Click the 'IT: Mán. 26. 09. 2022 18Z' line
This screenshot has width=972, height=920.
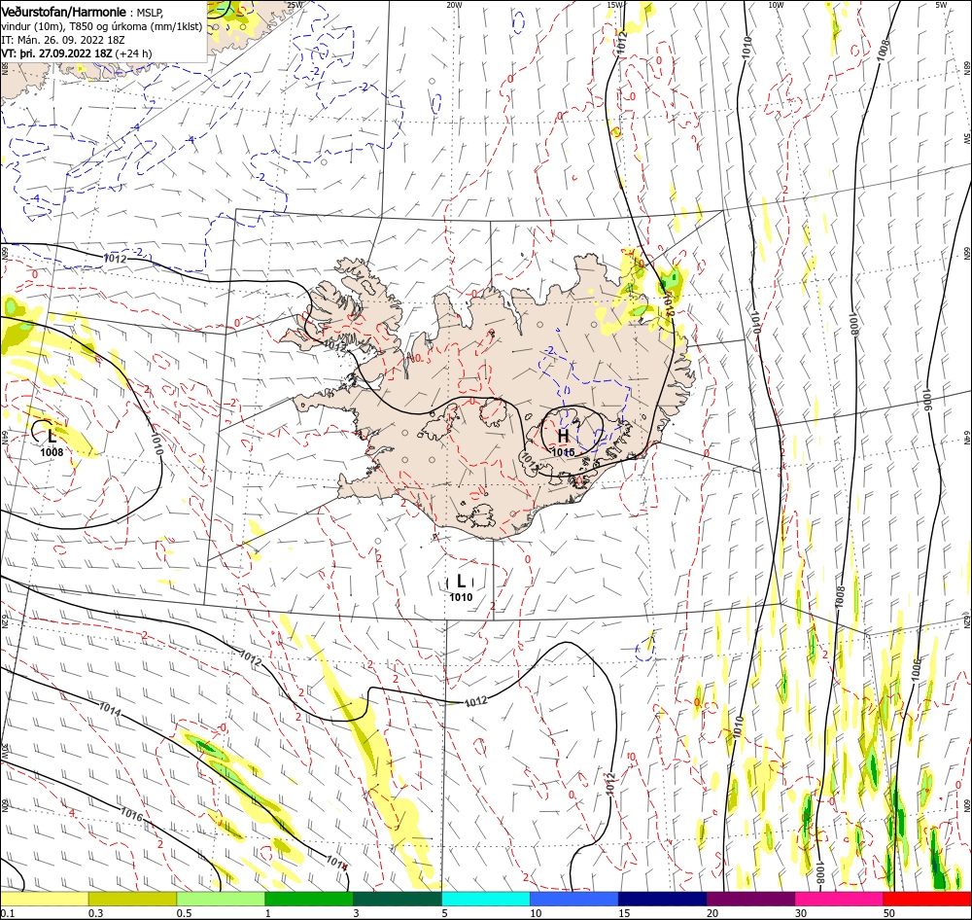click(62, 40)
